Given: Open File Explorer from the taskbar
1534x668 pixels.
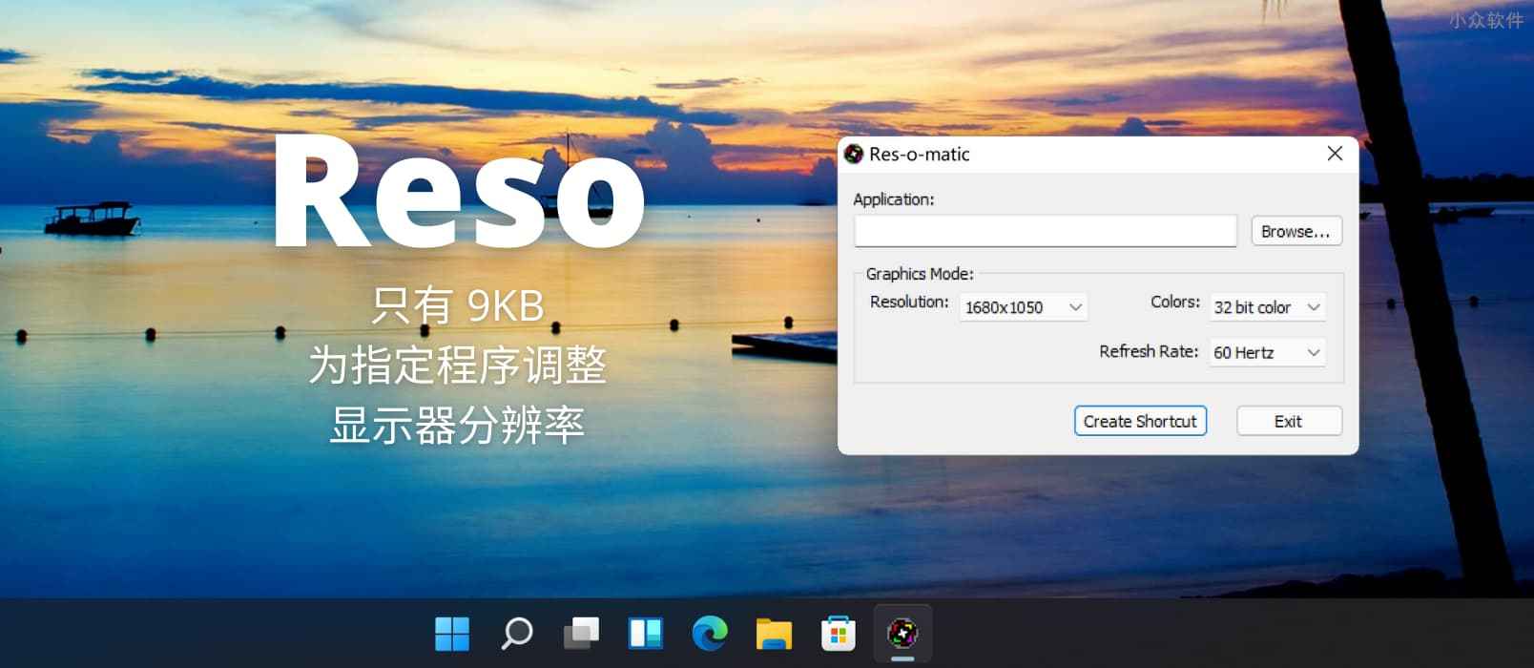Looking at the screenshot, I should (x=774, y=633).
